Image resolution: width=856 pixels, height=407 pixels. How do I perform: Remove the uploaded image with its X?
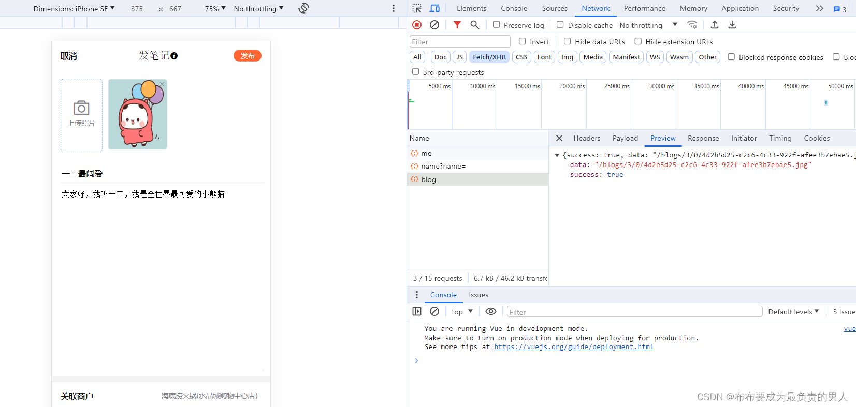click(162, 84)
